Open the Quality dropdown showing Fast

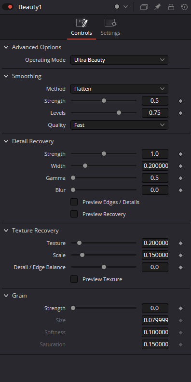(x=120, y=125)
